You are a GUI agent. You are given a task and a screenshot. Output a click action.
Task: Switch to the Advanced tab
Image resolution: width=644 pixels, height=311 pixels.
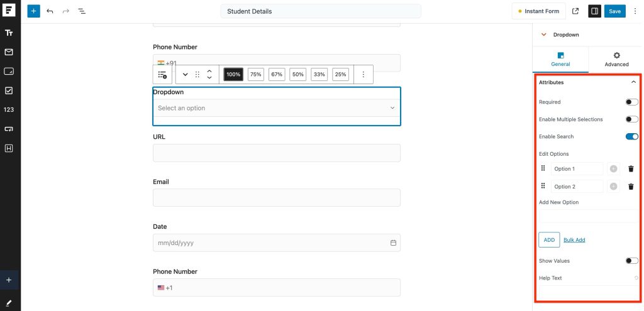click(616, 60)
